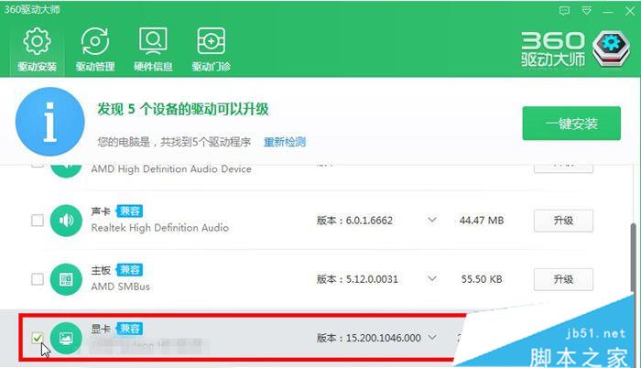Click the 55.50 KB size text
Viewport: 641px width, 368px height.
click(481, 279)
